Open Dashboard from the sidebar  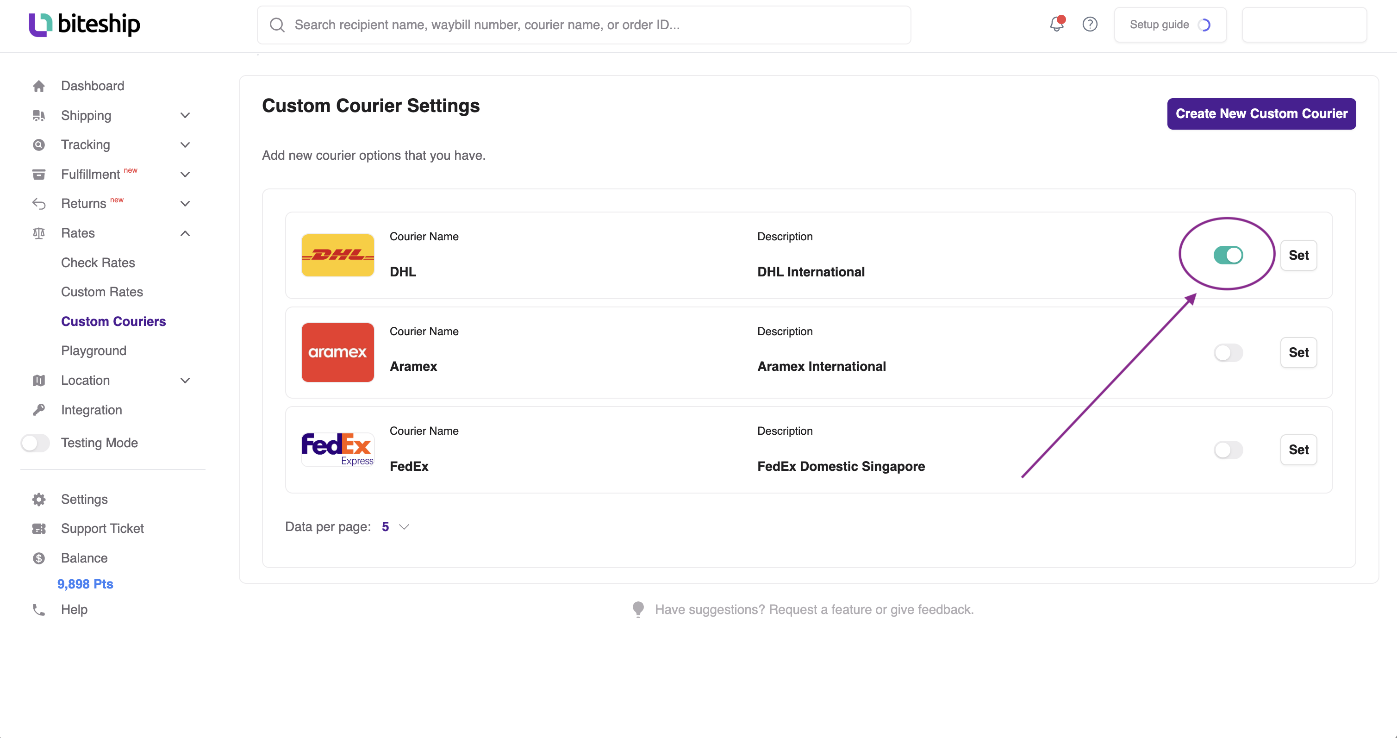pos(93,86)
